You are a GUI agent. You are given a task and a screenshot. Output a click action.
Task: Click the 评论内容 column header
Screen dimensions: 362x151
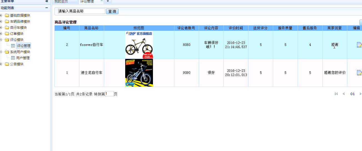pos(211,28)
